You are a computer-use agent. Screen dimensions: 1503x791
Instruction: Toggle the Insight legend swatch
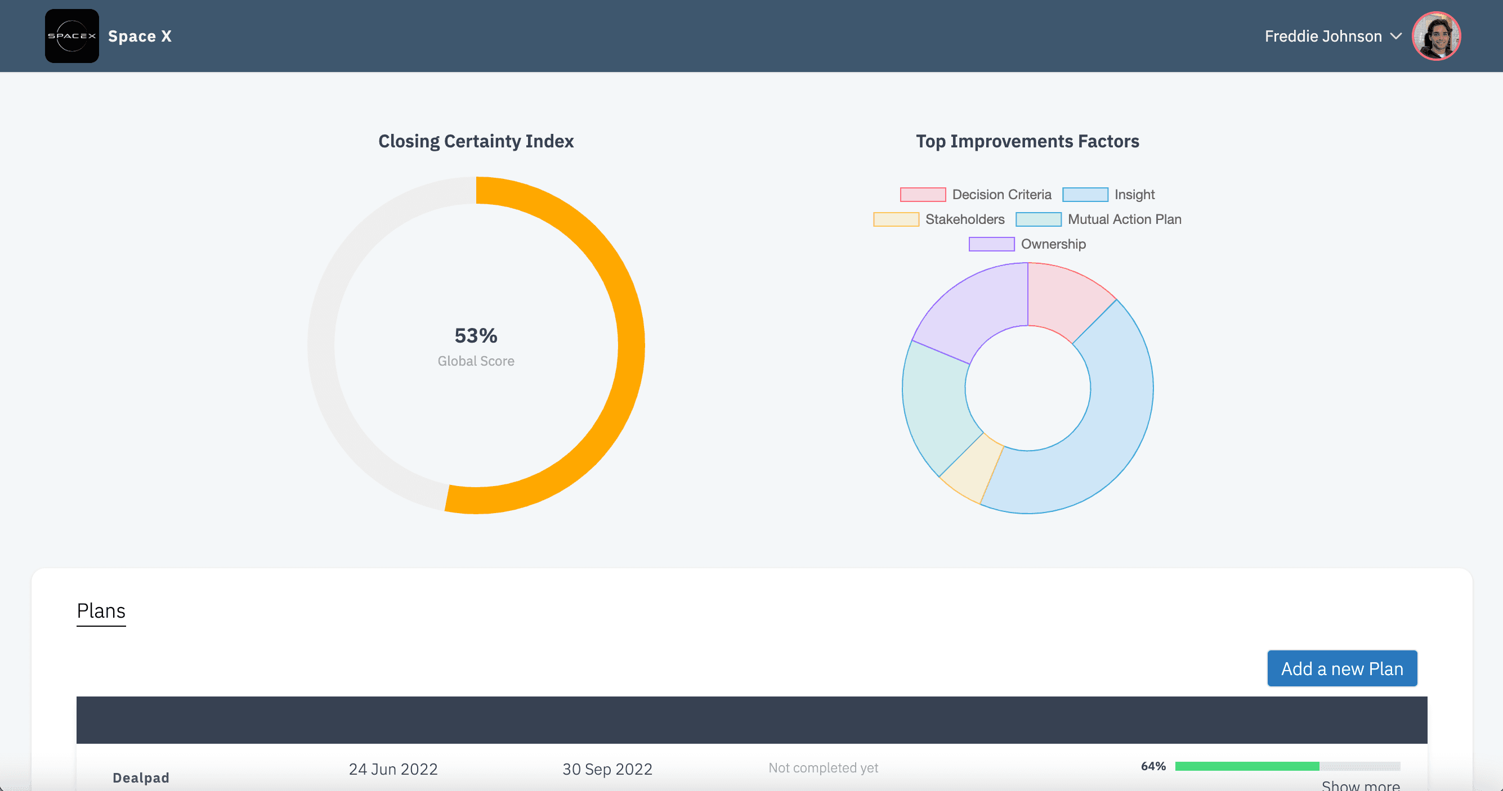pyautogui.click(x=1085, y=195)
